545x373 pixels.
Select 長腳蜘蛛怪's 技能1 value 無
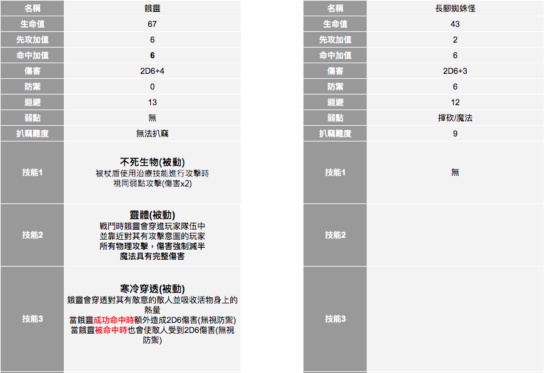click(x=455, y=172)
